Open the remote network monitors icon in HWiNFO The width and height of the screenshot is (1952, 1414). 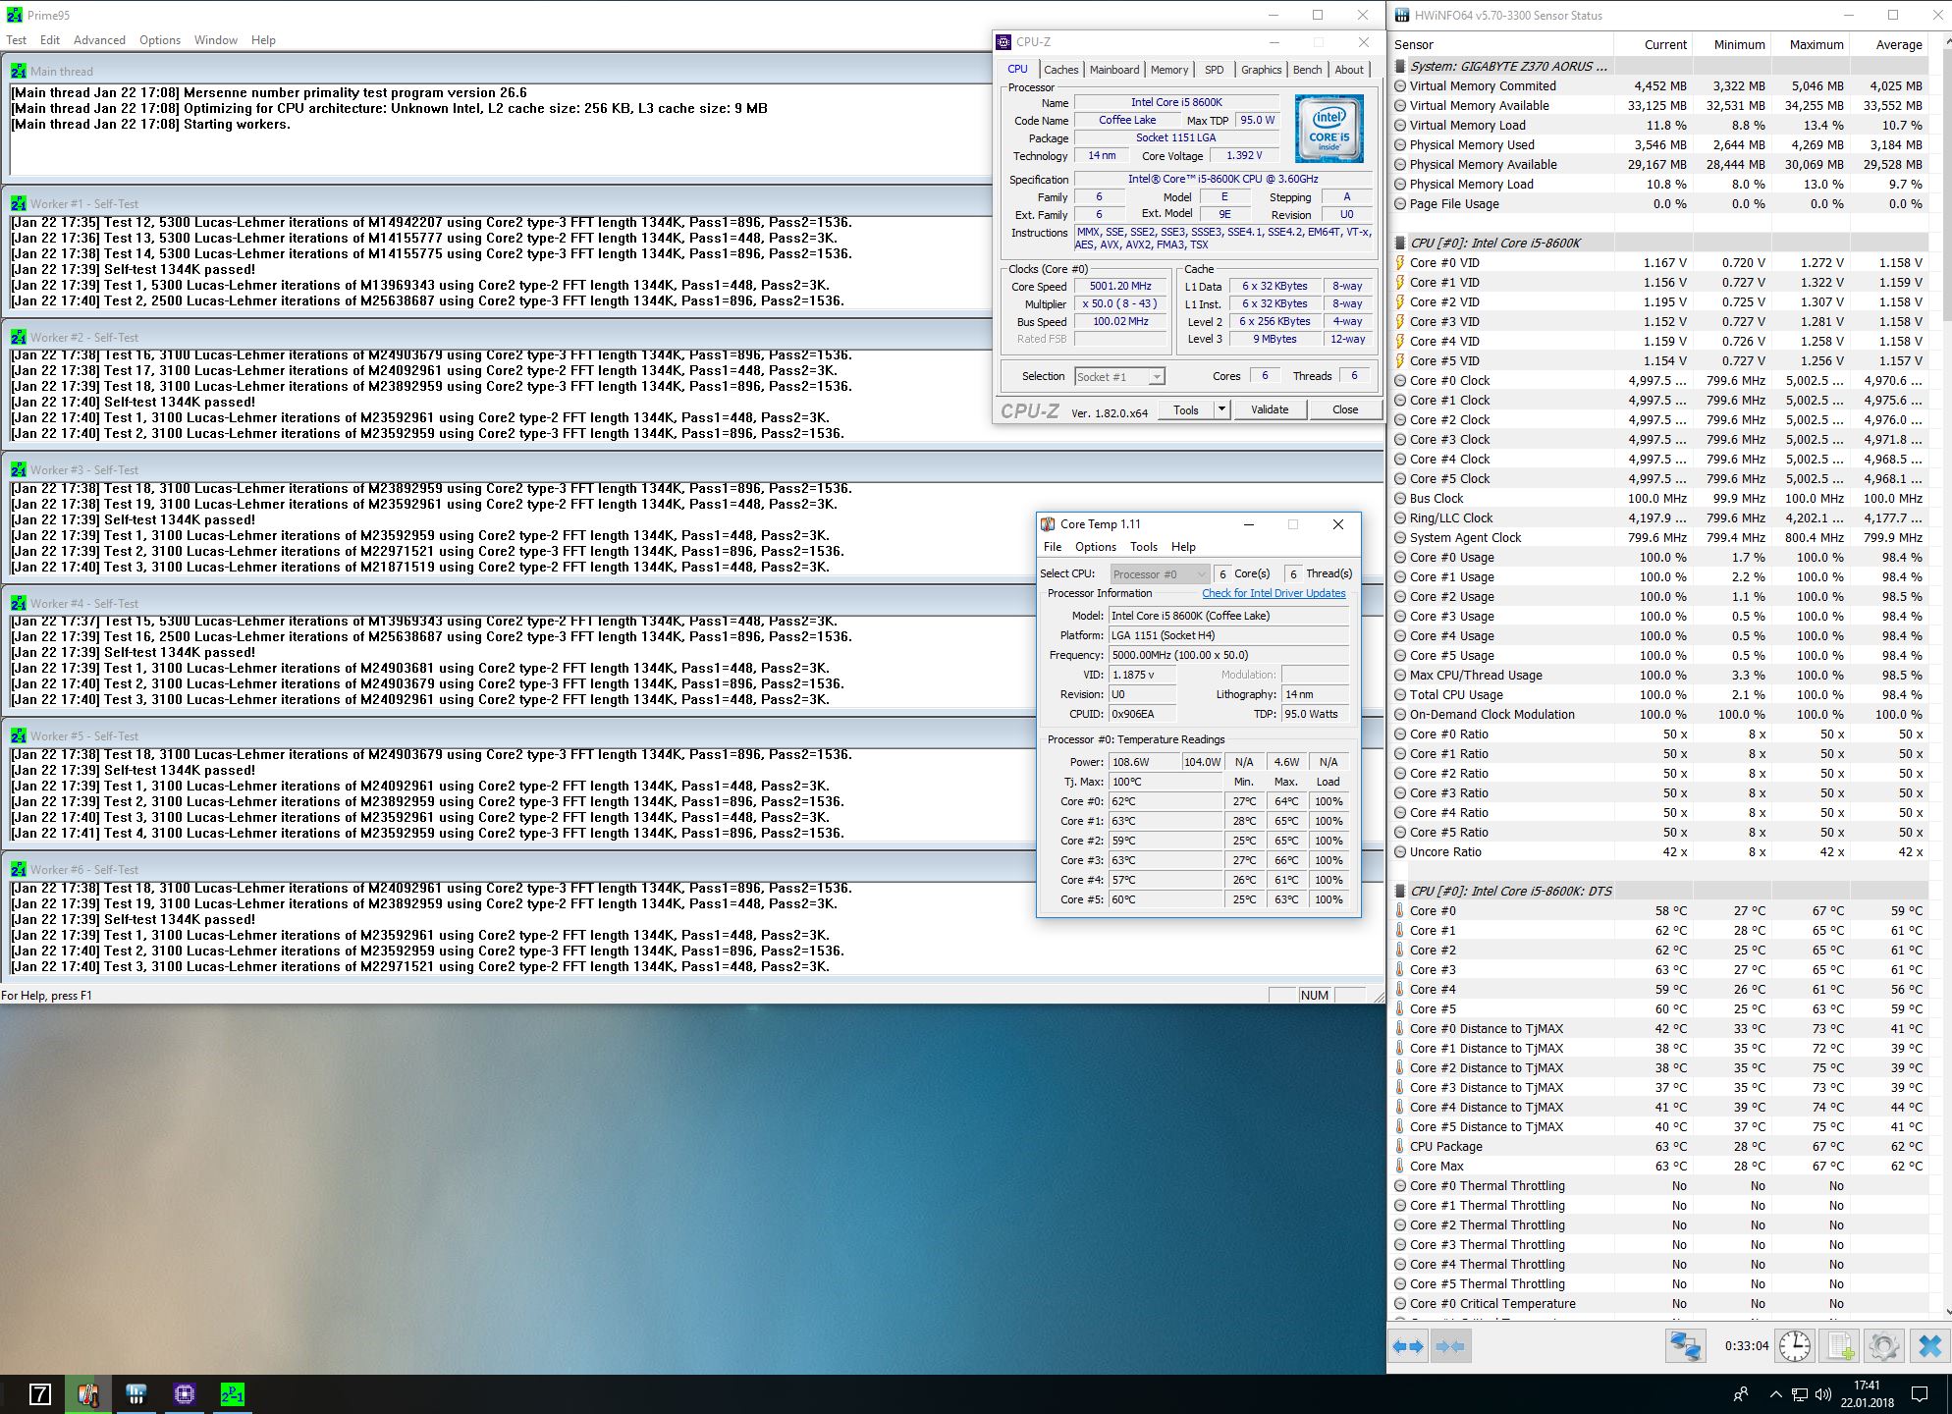click(1686, 1345)
